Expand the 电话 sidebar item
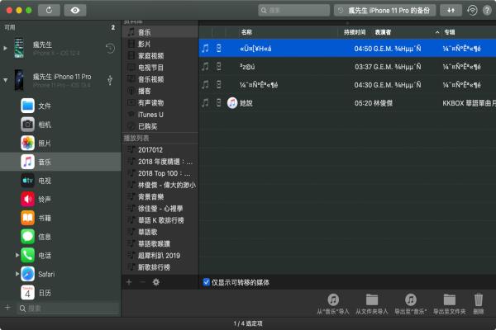Image resolution: width=496 pixels, height=330 pixels. pyautogui.click(x=17, y=255)
